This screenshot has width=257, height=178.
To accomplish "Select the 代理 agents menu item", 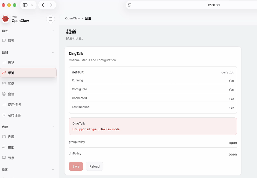I will click(11, 137).
